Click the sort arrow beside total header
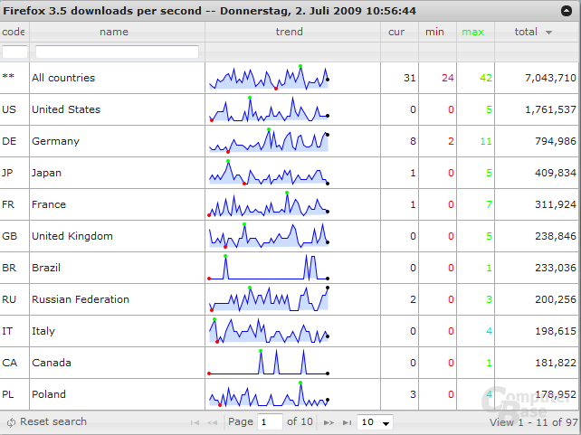The image size is (581, 435). point(548,33)
